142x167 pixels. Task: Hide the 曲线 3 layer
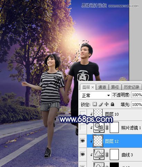tap(83, 154)
